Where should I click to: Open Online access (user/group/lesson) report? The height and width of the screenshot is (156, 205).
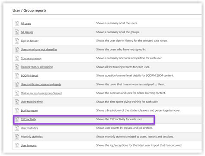[x=42, y=93]
